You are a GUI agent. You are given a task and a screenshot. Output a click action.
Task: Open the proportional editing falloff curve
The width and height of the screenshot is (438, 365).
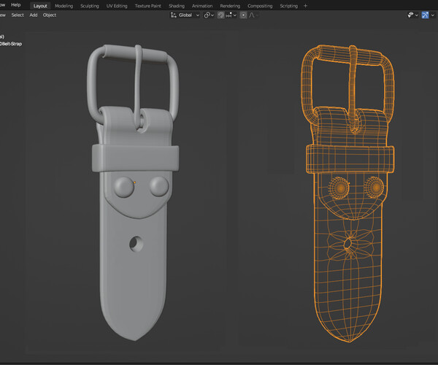253,15
